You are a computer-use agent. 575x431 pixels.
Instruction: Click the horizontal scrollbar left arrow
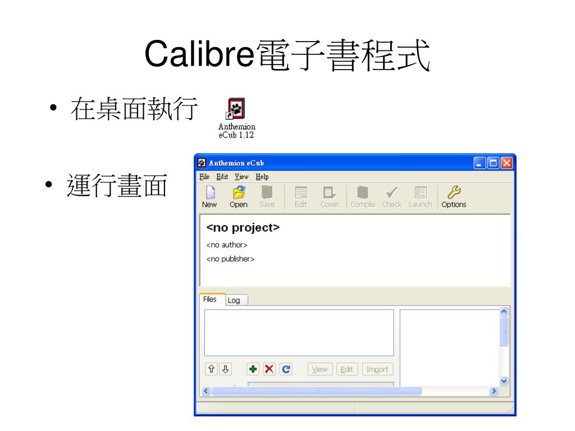[x=206, y=391]
